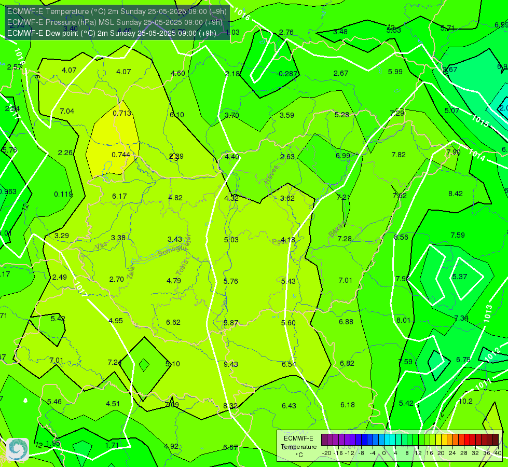This screenshot has width=508, height=467.
Task: Click the dew point value 1.95
Action: (x=53, y=443)
